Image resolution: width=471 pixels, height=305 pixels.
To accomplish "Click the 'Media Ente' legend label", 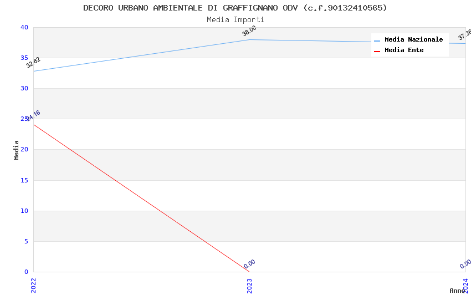I will [x=404, y=50].
